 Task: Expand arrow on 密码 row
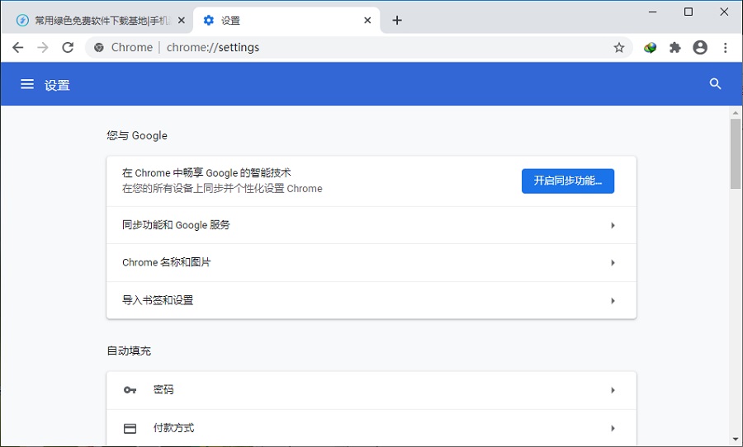pos(613,390)
